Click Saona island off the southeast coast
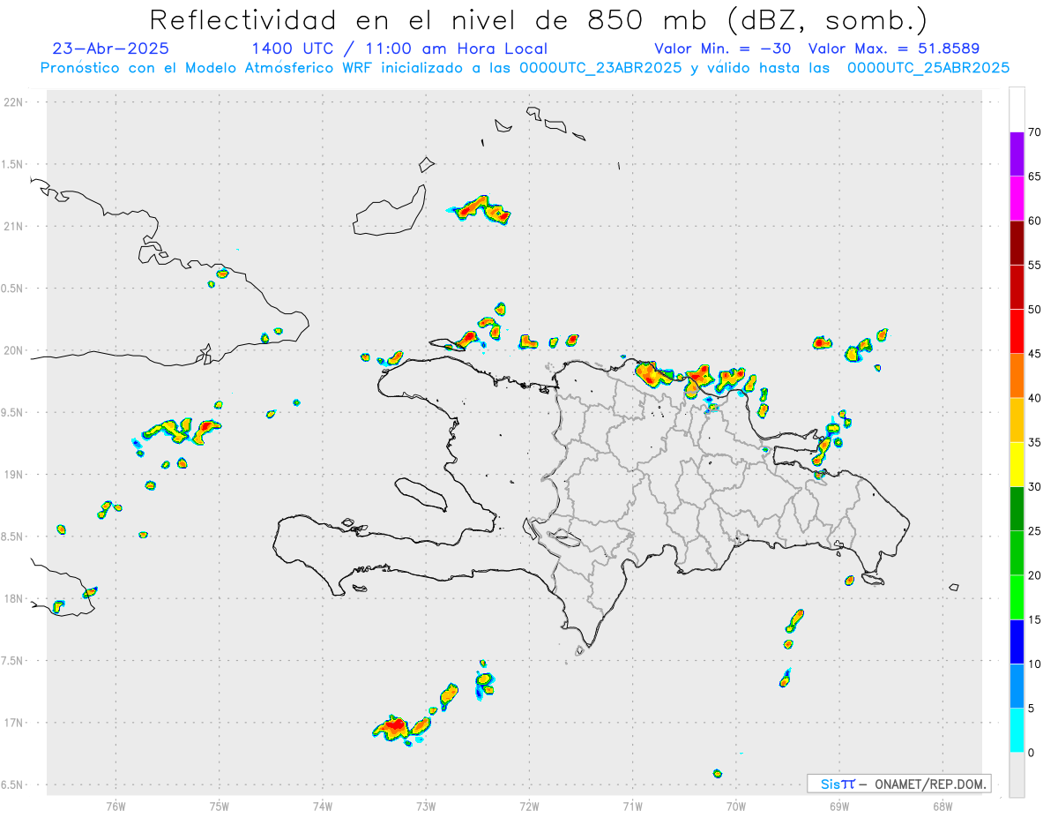Image resolution: width=1058 pixels, height=818 pixels. [874, 579]
